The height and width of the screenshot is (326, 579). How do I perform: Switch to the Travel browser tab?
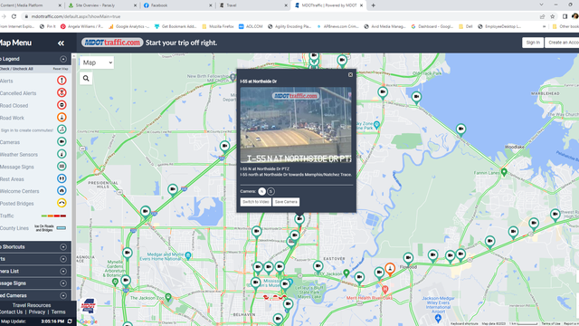click(253, 5)
